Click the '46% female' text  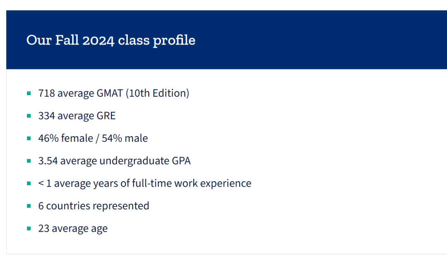[65, 138]
